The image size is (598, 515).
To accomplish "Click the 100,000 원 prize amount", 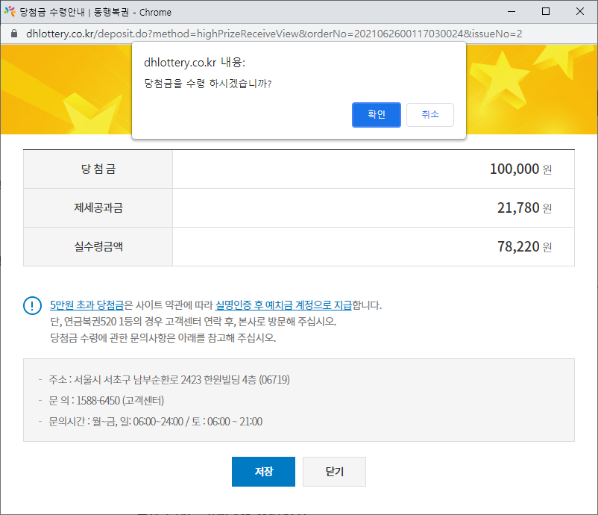I will click(520, 169).
